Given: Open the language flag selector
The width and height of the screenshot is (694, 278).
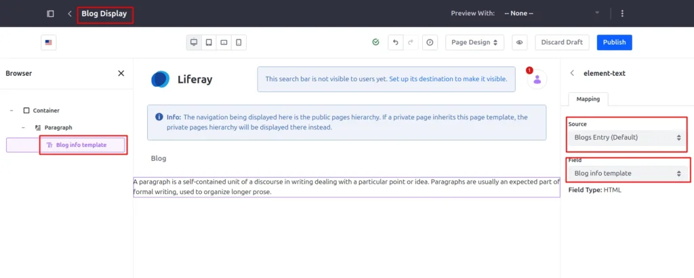Looking at the screenshot, I should point(48,43).
